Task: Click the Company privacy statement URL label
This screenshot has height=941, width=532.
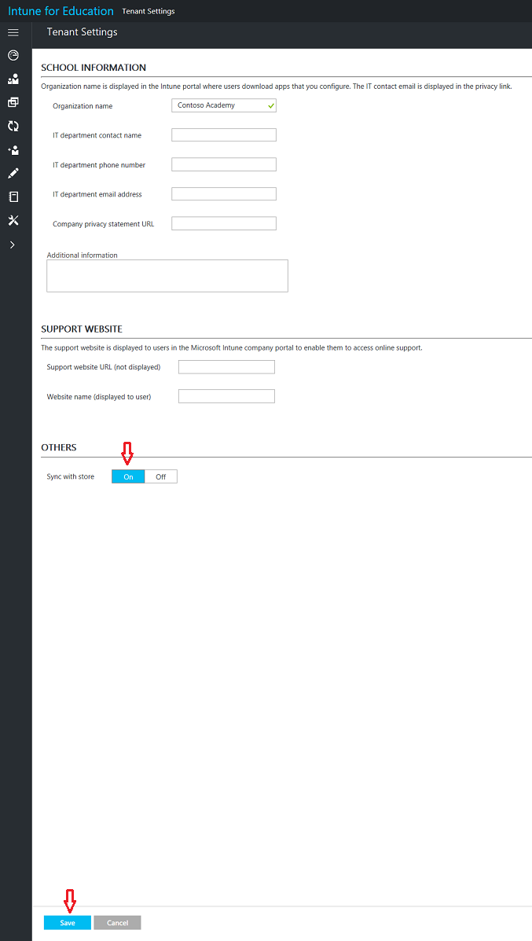Action: (x=103, y=224)
